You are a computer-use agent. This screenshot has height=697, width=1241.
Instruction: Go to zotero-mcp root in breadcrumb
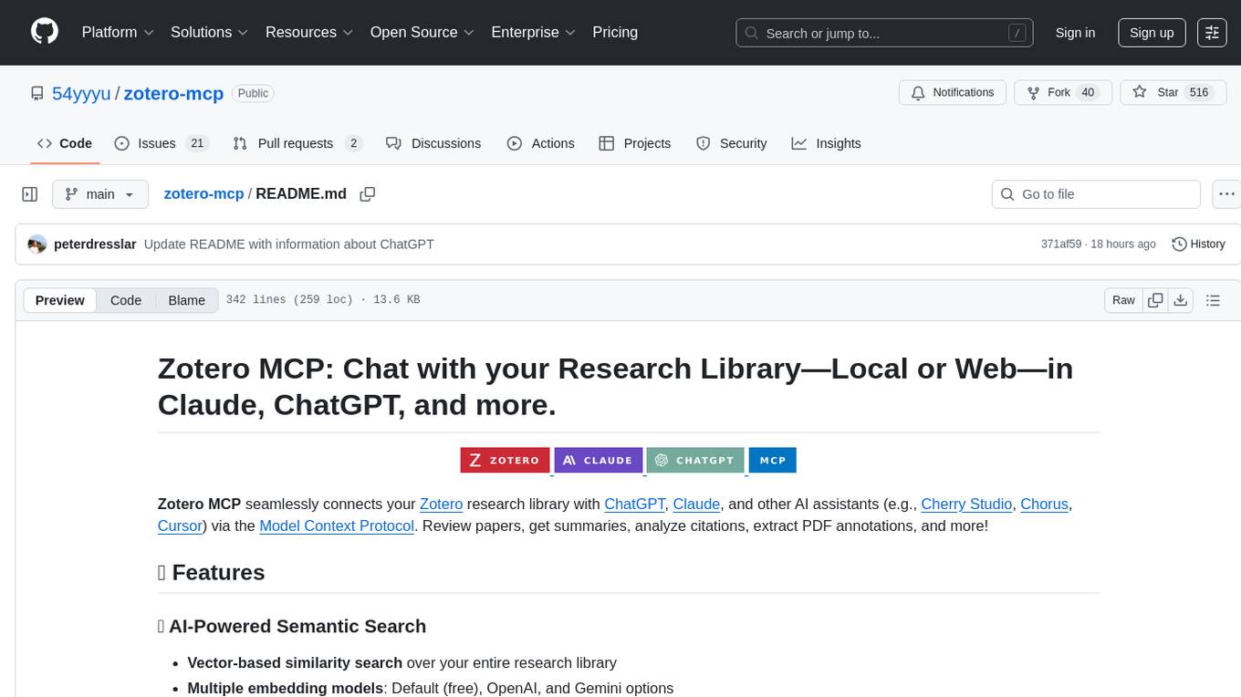[203, 194]
